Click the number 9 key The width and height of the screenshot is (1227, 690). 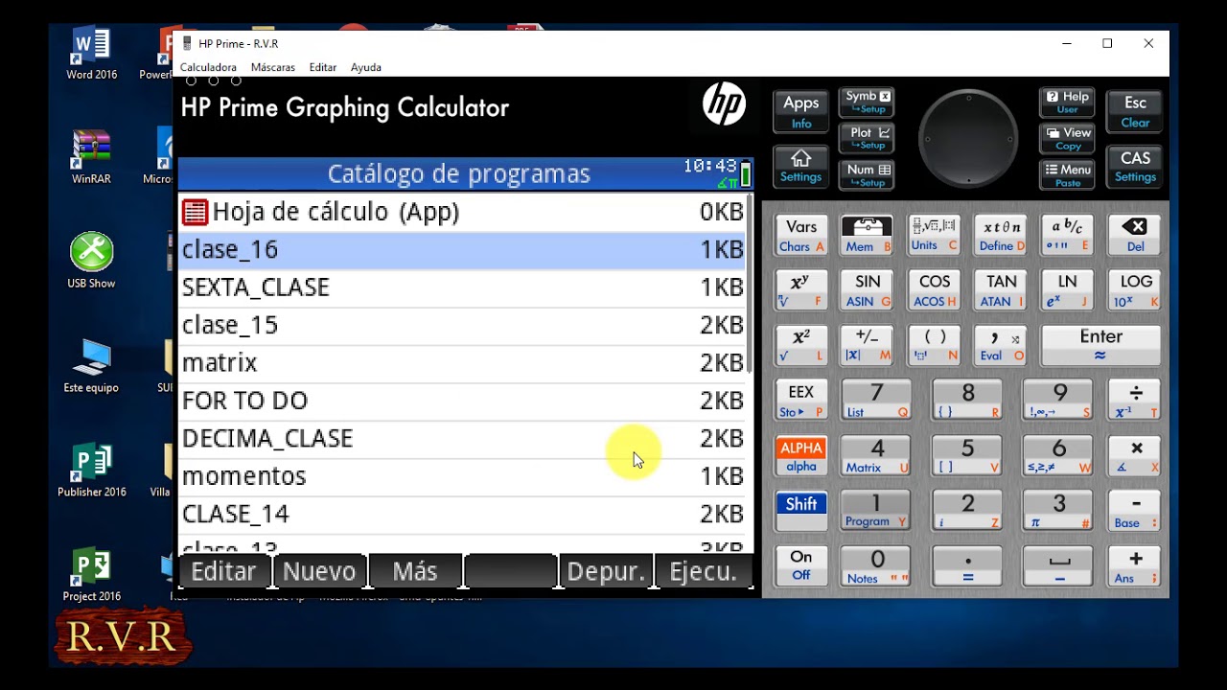click(1058, 402)
